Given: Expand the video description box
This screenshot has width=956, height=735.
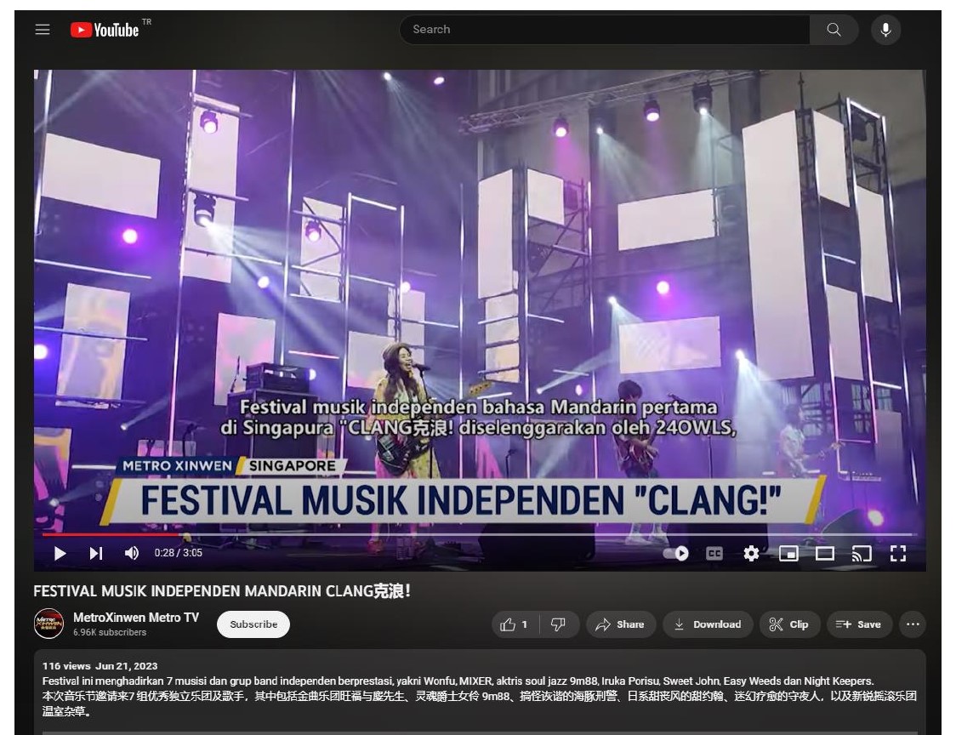Looking at the screenshot, I should point(479,691).
